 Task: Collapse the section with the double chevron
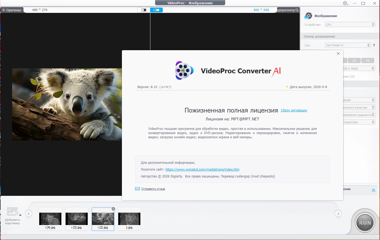coord(373,190)
